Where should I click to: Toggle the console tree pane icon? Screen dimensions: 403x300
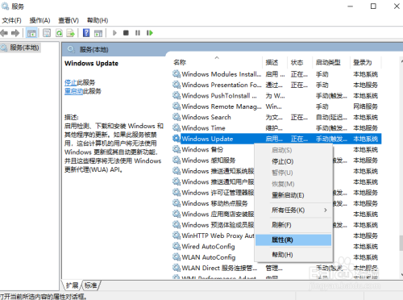point(31,33)
